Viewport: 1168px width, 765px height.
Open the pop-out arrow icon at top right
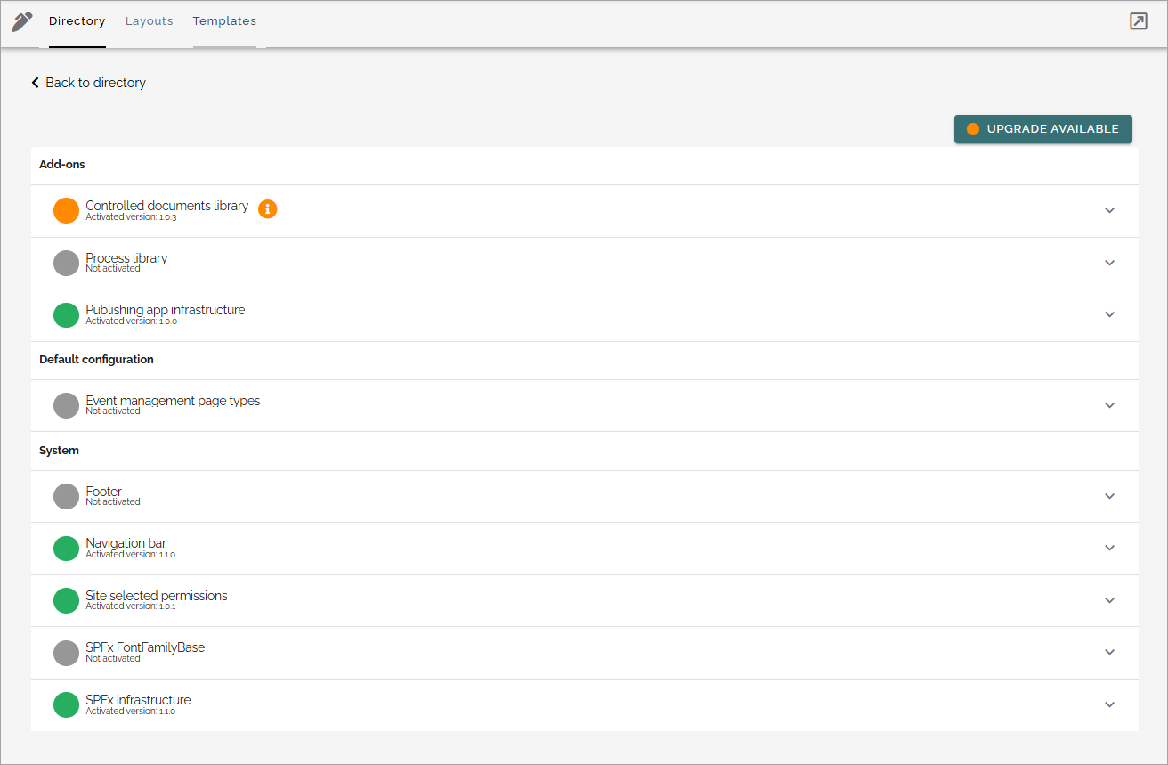(1138, 21)
